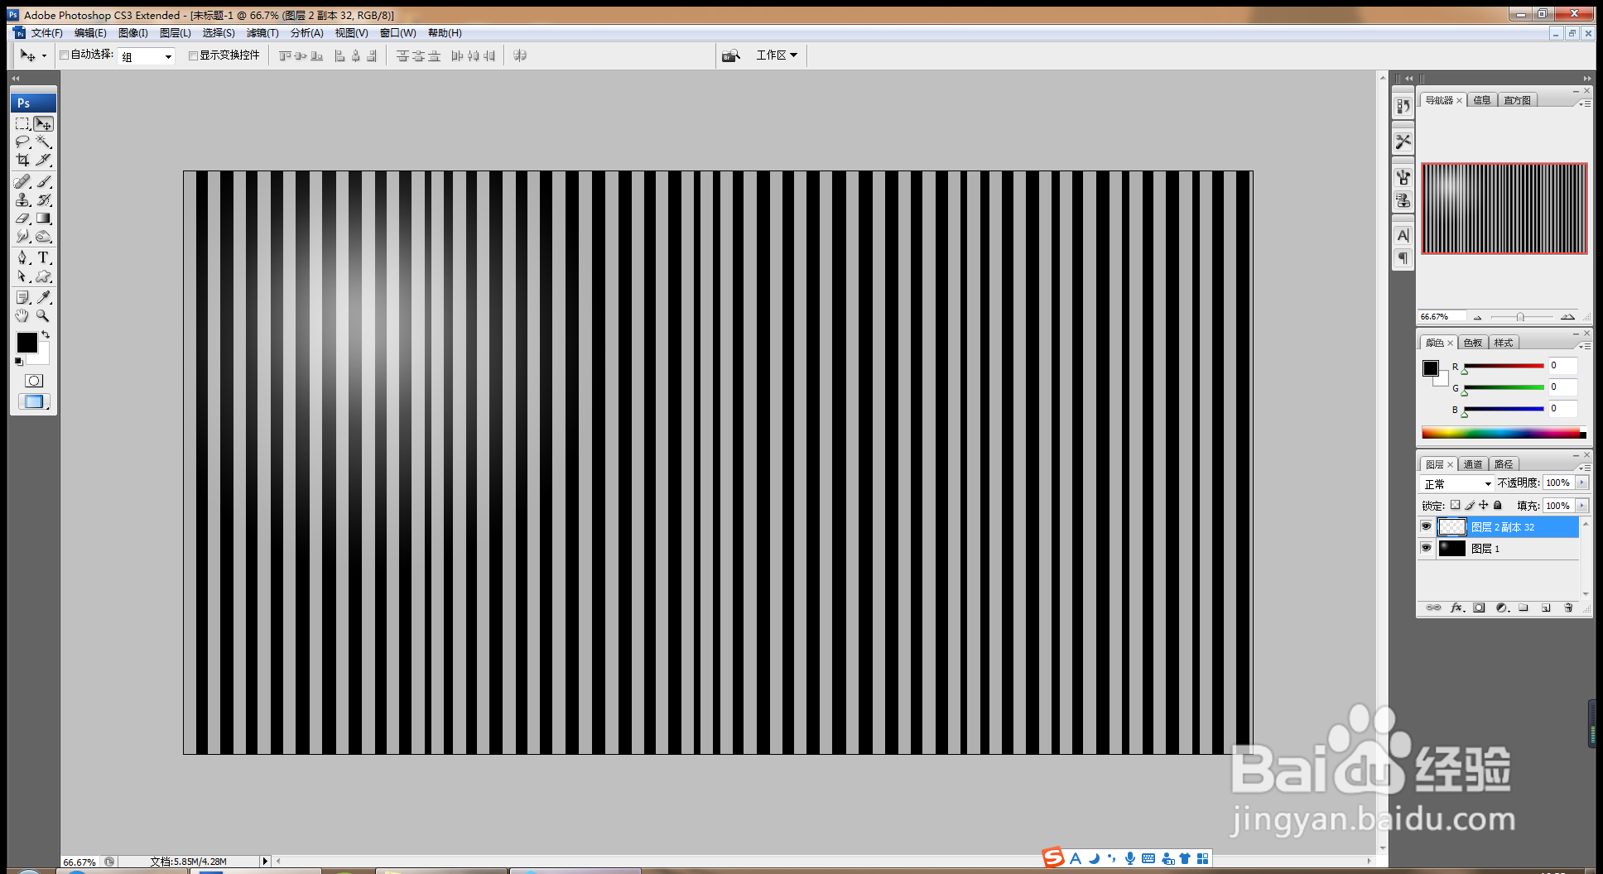
Task: Open the 不透明度 opacity slider arrow
Action: coord(1582,483)
